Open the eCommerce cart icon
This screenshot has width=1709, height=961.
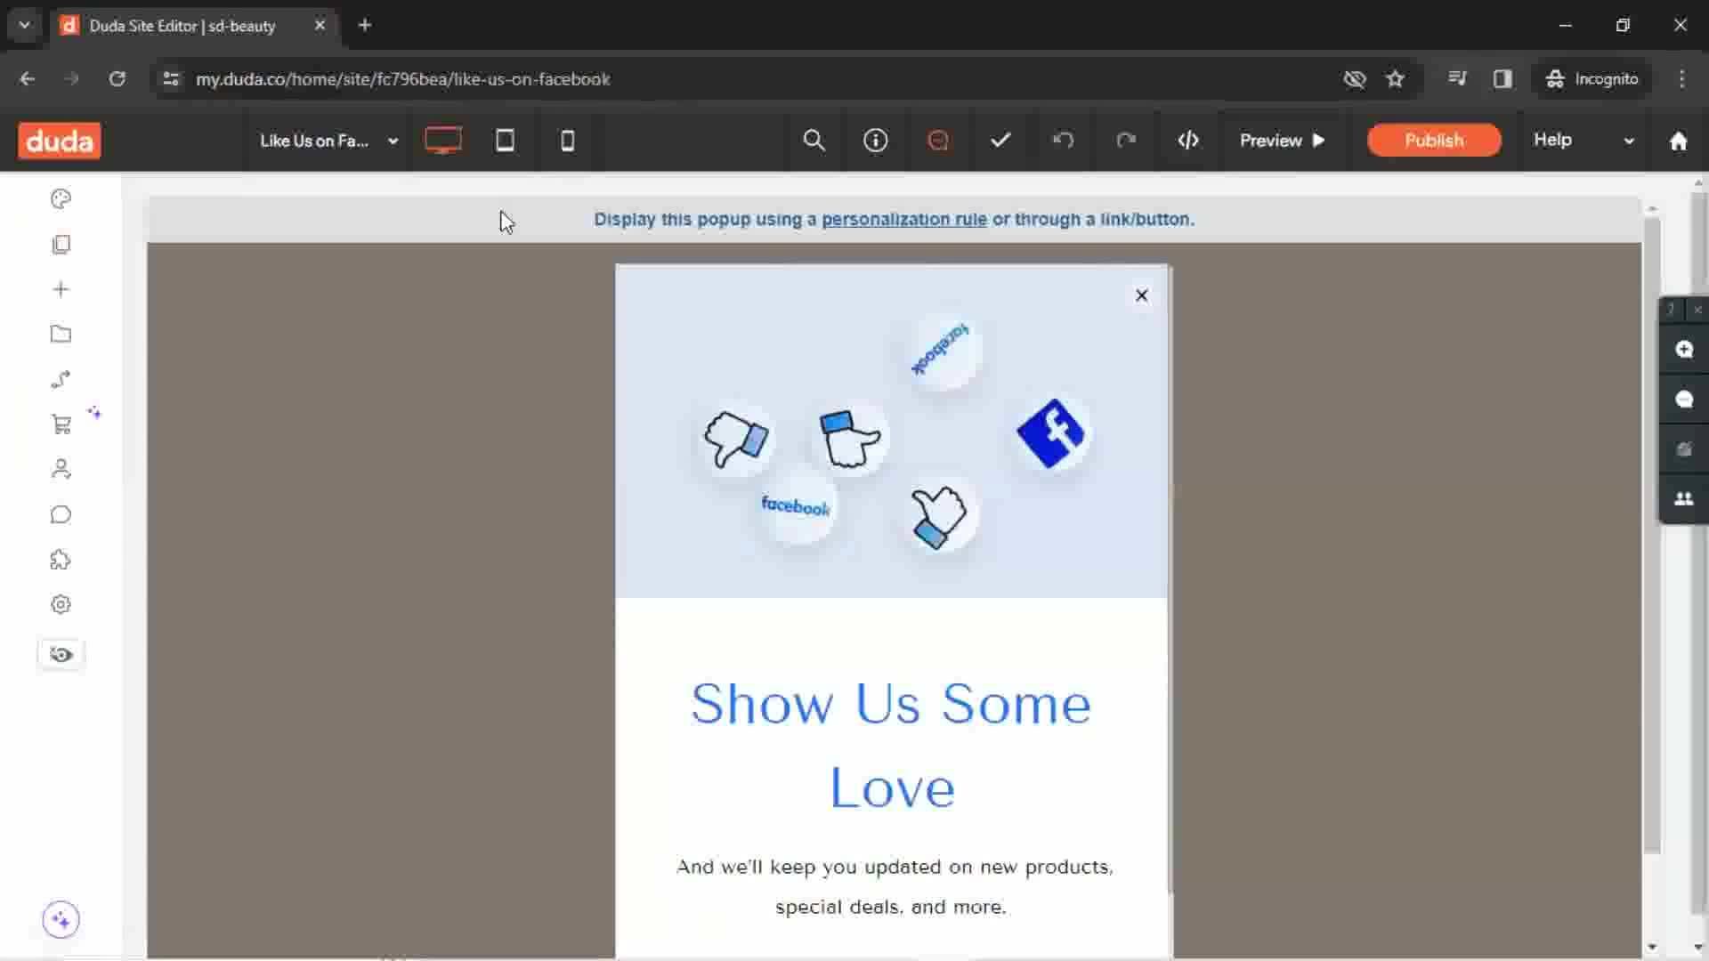tap(61, 424)
